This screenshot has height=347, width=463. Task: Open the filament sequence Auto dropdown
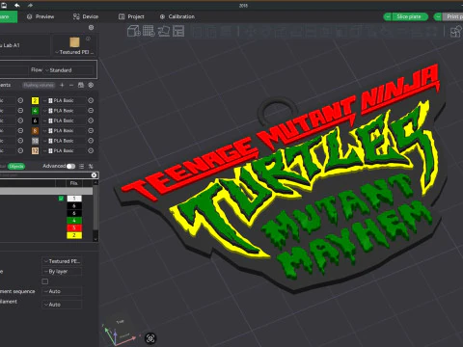pyautogui.click(x=62, y=291)
